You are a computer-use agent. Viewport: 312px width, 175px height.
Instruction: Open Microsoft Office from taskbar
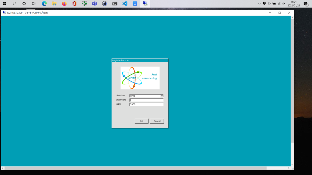(74, 4)
